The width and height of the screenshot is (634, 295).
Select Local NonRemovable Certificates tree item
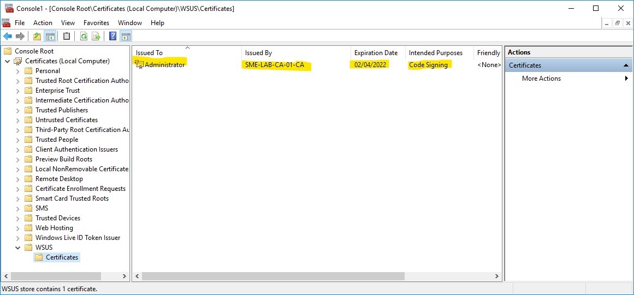coord(82,169)
